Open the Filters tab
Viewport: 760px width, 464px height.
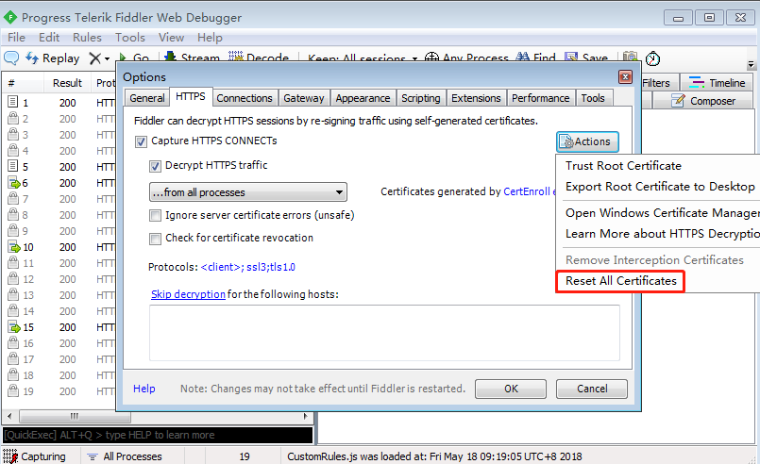656,83
